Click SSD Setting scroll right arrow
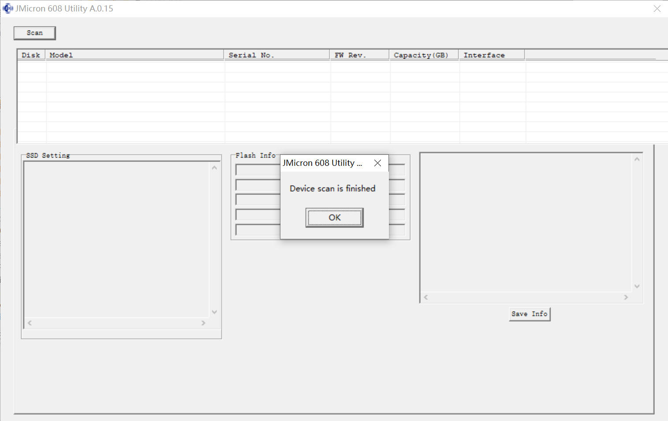The height and width of the screenshot is (421, 668). coord(203,323)
